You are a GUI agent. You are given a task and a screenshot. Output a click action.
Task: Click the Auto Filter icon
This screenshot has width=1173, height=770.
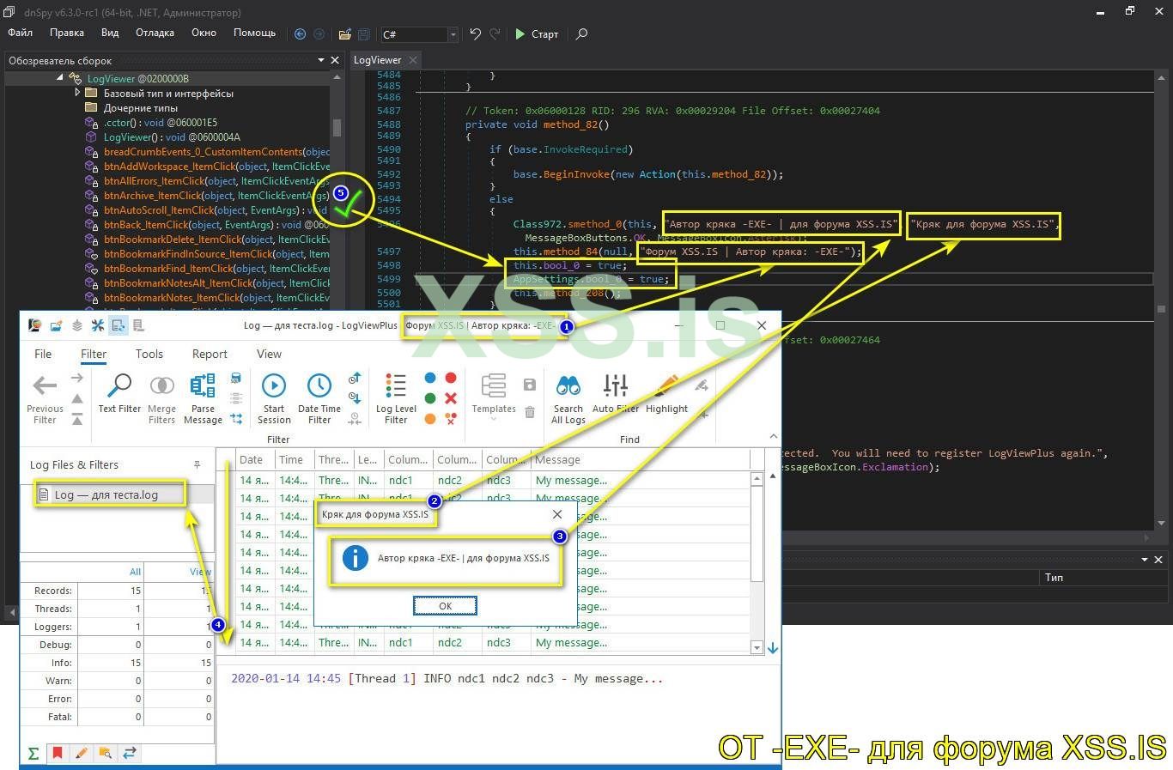pos(615,386)
